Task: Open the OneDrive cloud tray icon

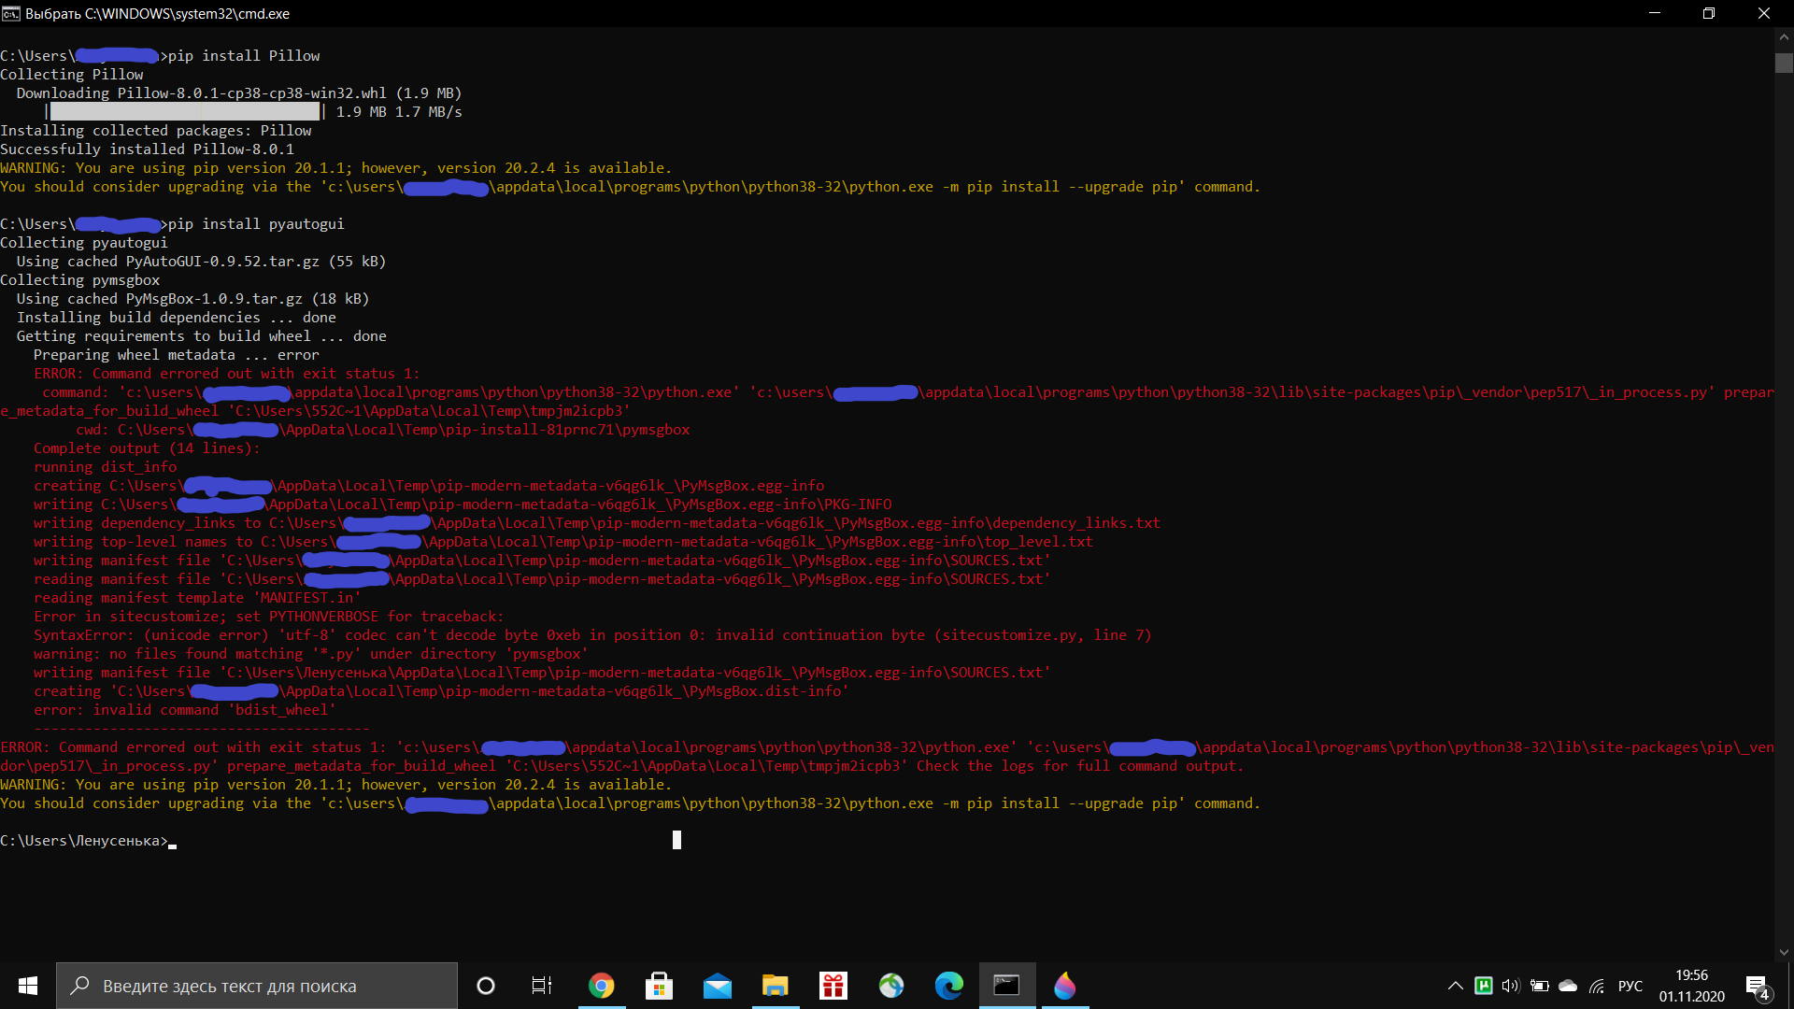Action: pos(1568,986)
